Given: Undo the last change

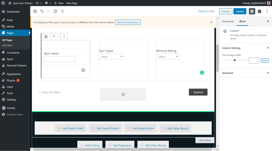Looking at the screenshot, I should 42,11.
